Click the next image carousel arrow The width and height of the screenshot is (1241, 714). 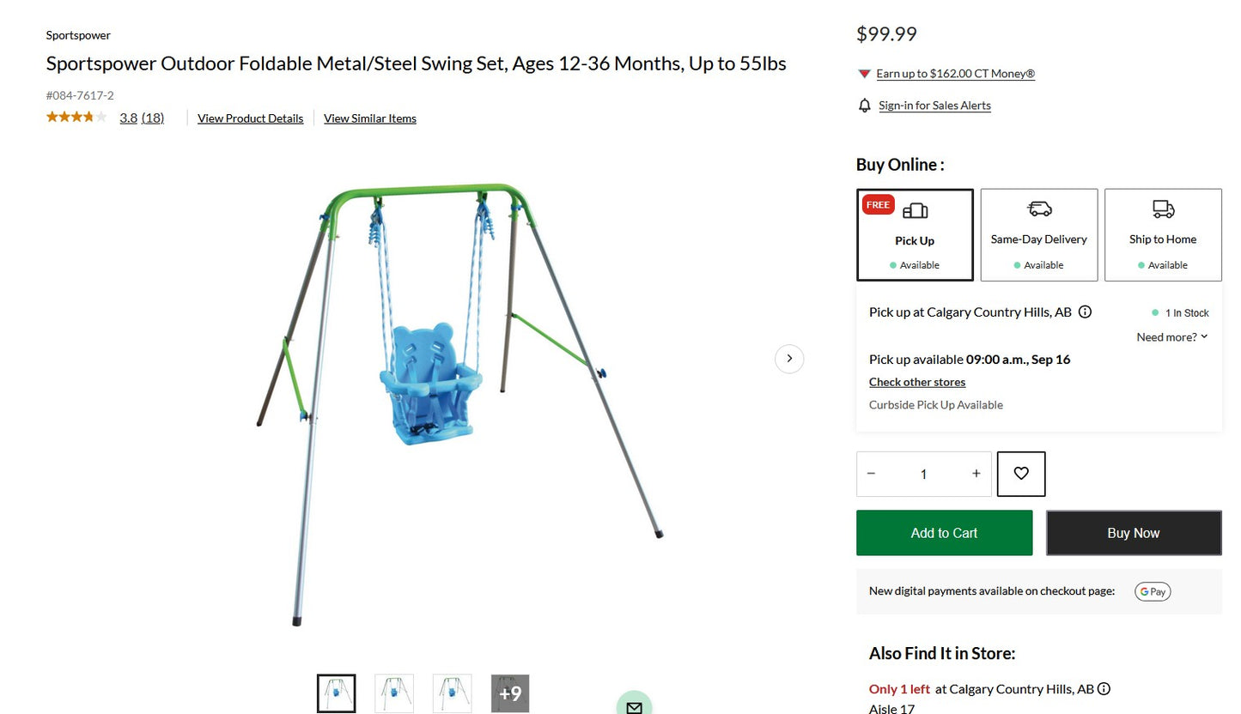point(788,359)
